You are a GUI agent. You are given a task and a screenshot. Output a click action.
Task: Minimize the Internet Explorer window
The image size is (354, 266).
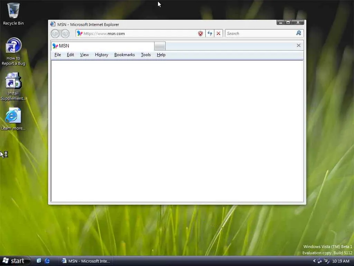281,23
